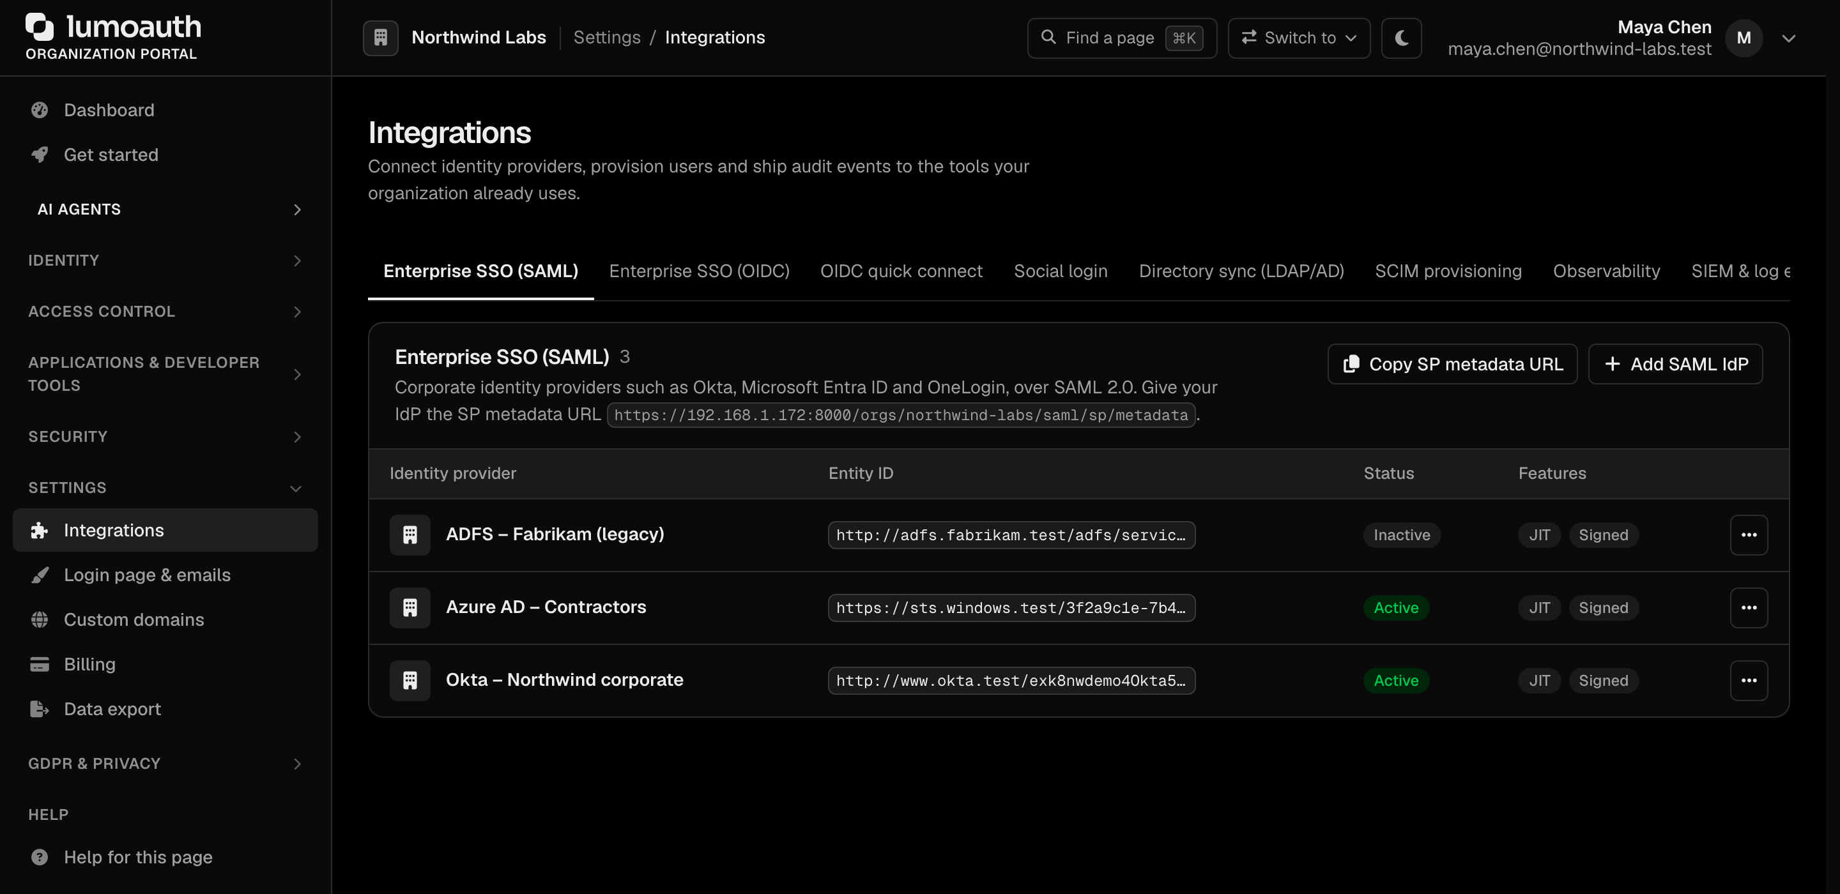The height and width of the screenshot is (894, 1840).
Task: Expand Applications & Developer Tools section
Action: click(x=165, y=374)
